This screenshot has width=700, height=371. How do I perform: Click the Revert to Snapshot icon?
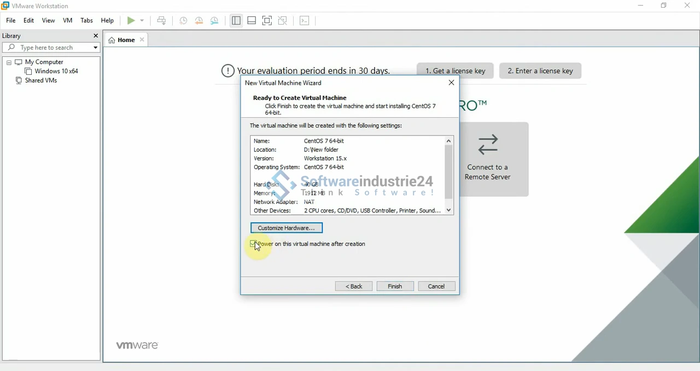200,21
